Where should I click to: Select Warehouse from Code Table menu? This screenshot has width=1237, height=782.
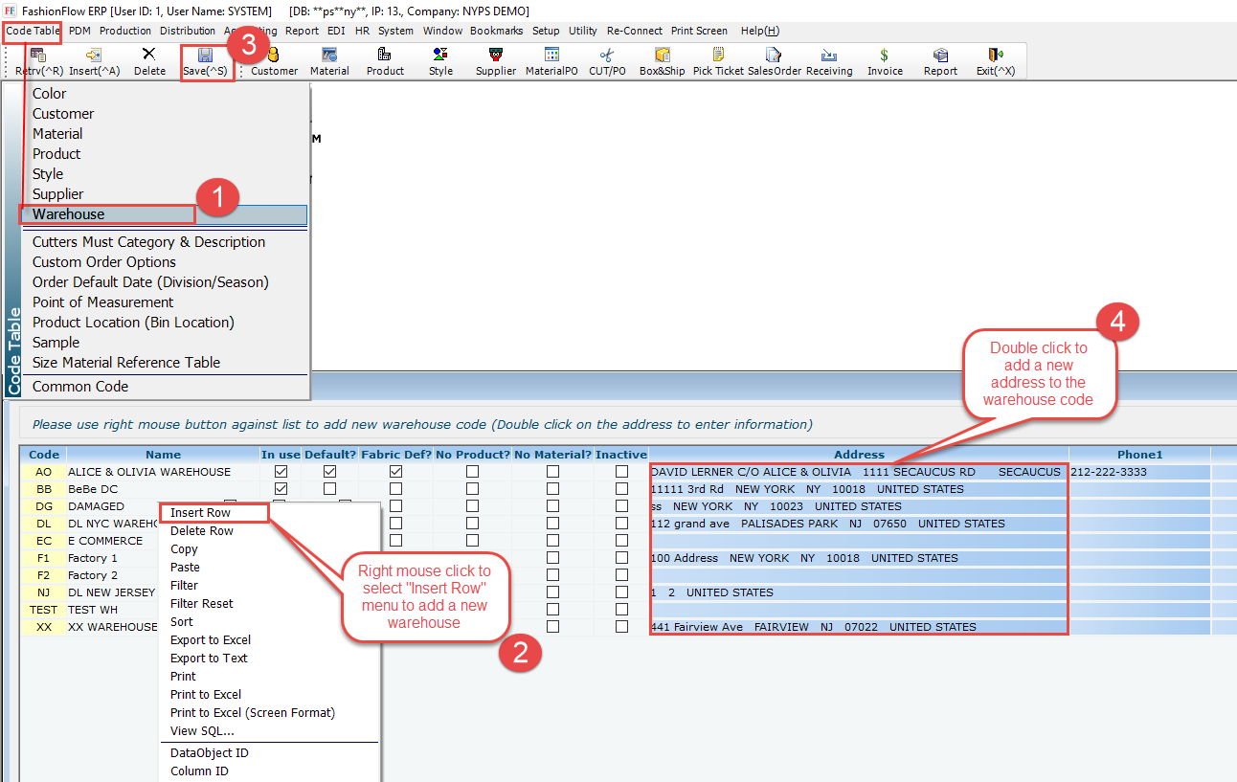[68, 214]
